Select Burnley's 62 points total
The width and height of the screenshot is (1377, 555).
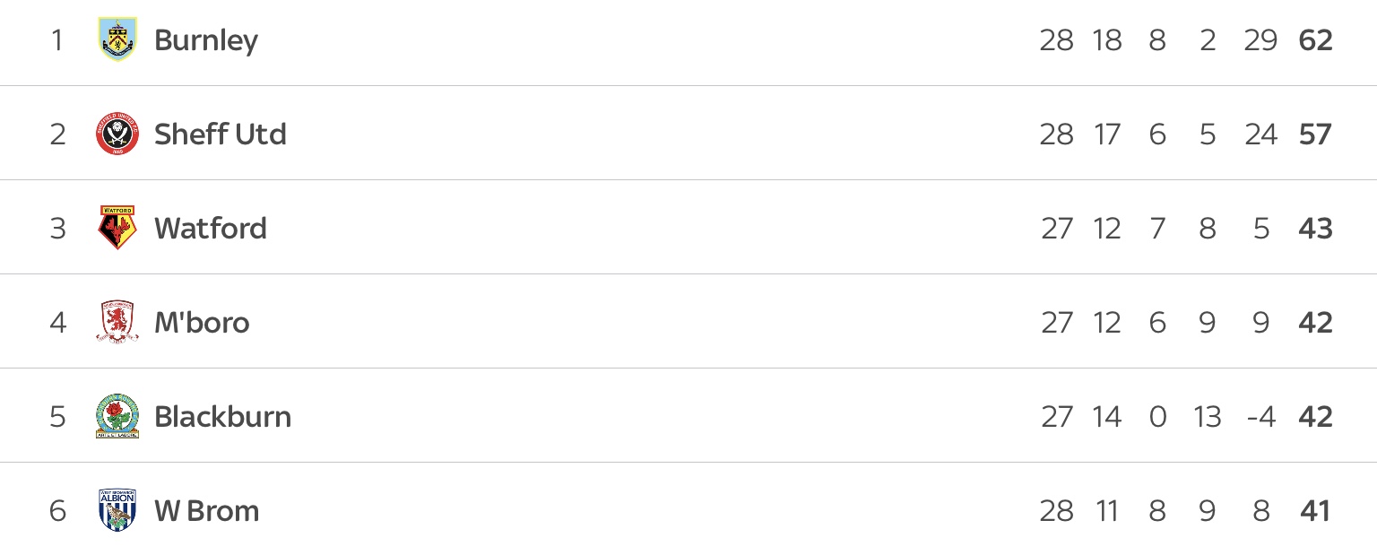coord(1315,41)
